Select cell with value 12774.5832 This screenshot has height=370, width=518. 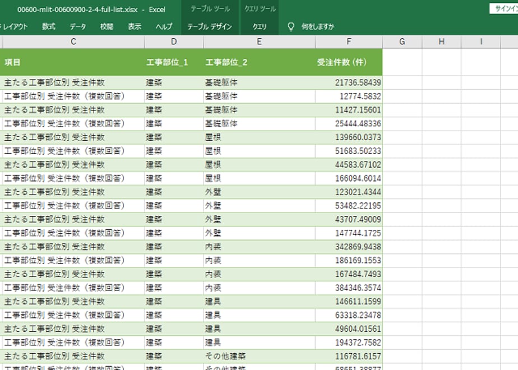(x=349, y=96)
